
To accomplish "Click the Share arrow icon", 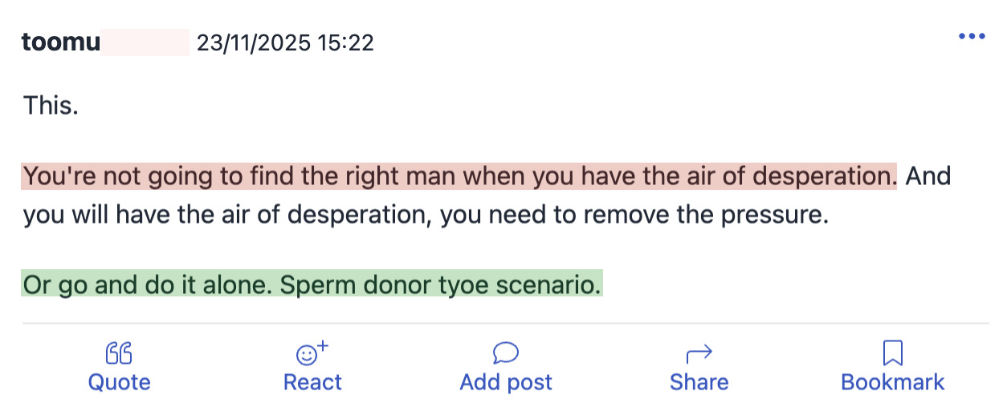I will click(699, 353).
